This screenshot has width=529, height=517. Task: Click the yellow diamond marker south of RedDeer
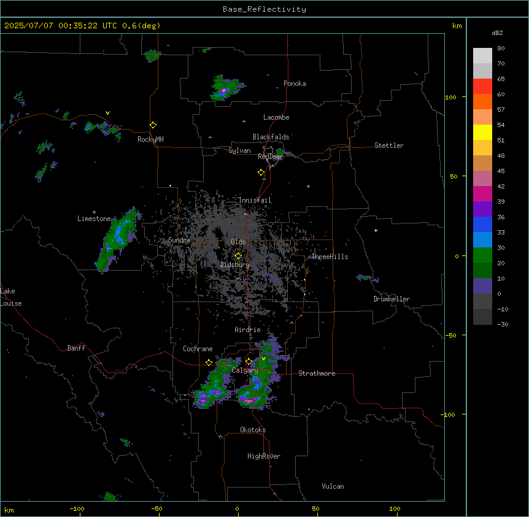click(x=261, y=173)
